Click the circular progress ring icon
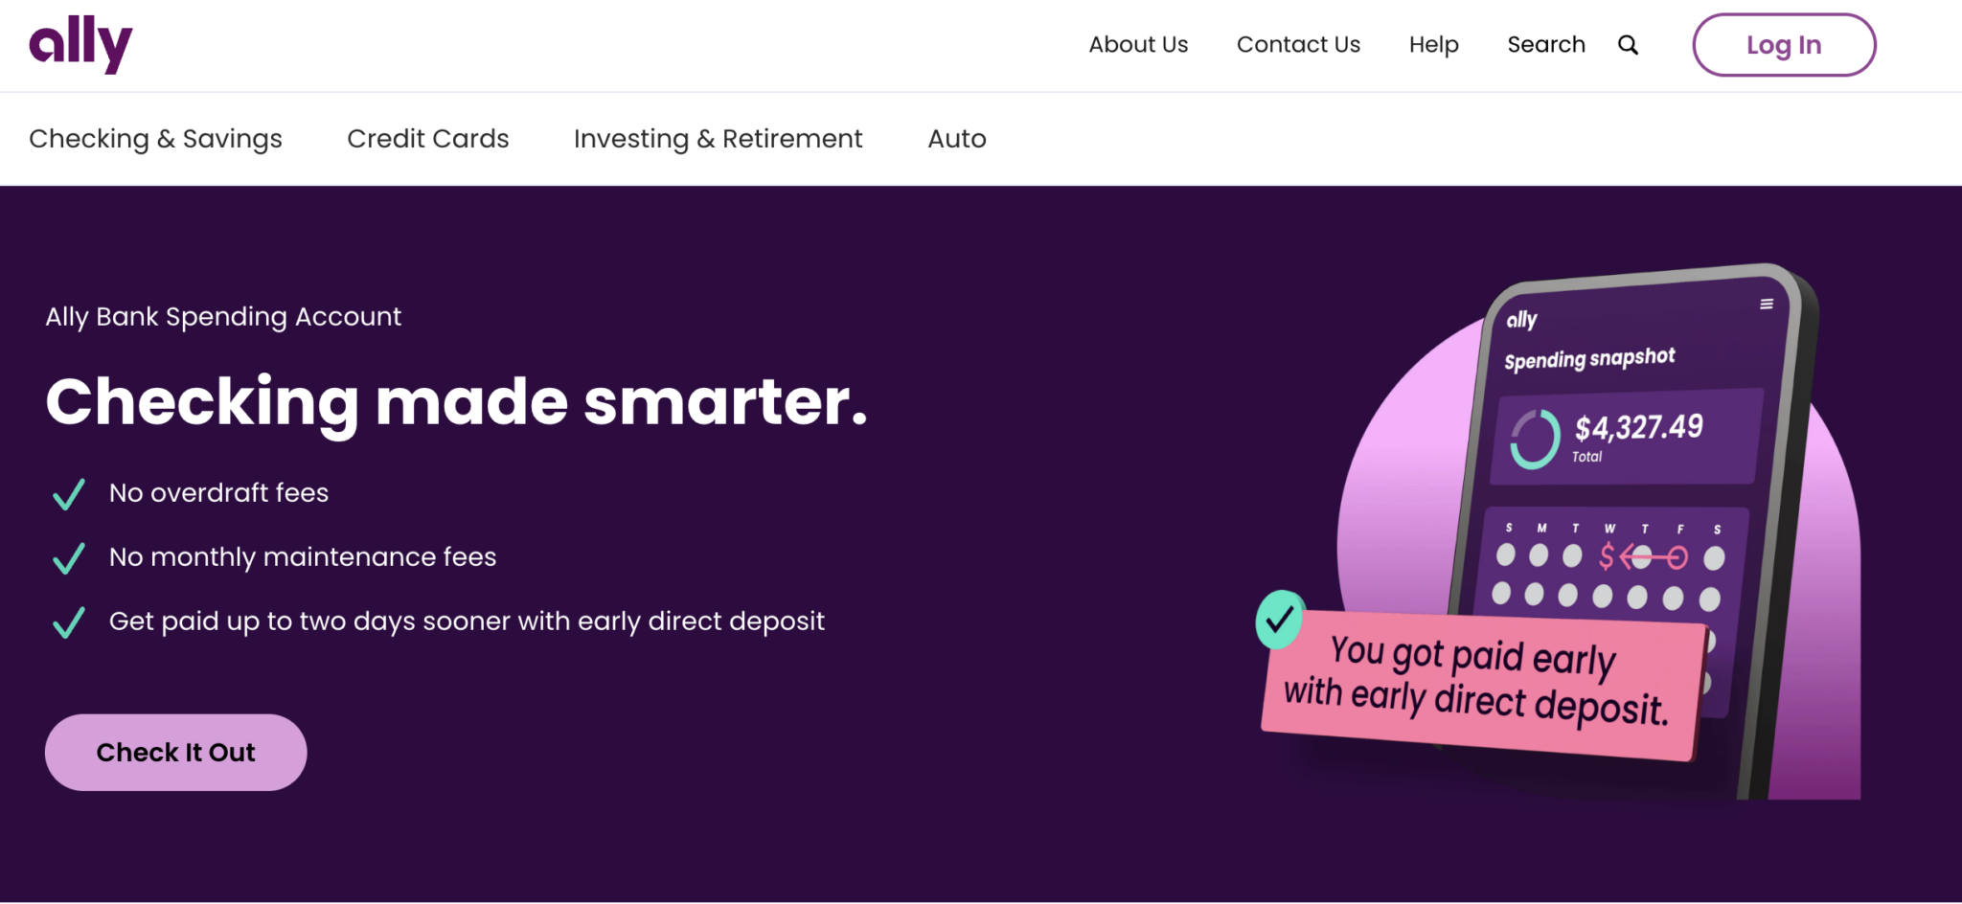This screenshot has width=1962, height=904. [x=1535, y=440]
